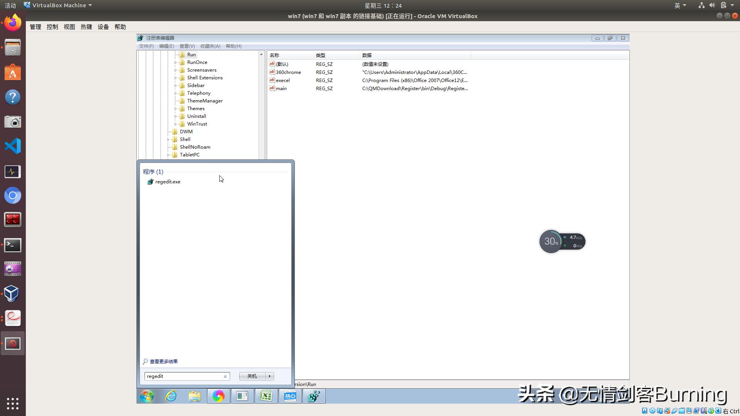Open the 设备 menu in VirtualBox

103,27
